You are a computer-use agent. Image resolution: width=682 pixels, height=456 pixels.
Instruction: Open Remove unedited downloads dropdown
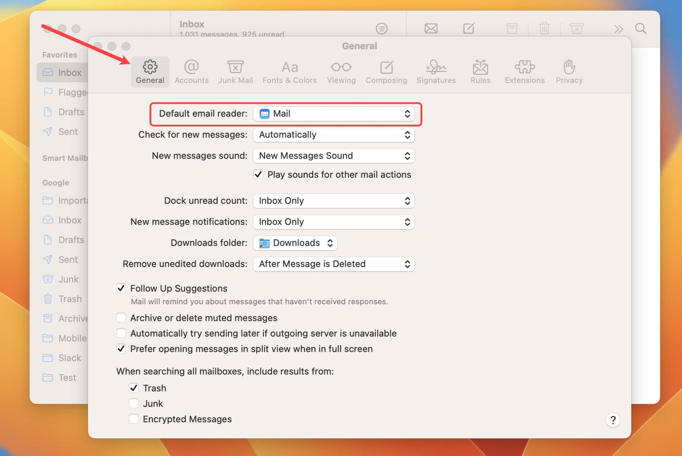click(334, 264)
